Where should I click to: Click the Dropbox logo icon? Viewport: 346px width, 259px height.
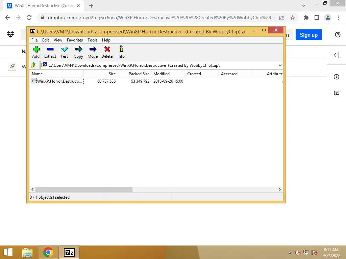pyautogui.click(x=10, y=34)
